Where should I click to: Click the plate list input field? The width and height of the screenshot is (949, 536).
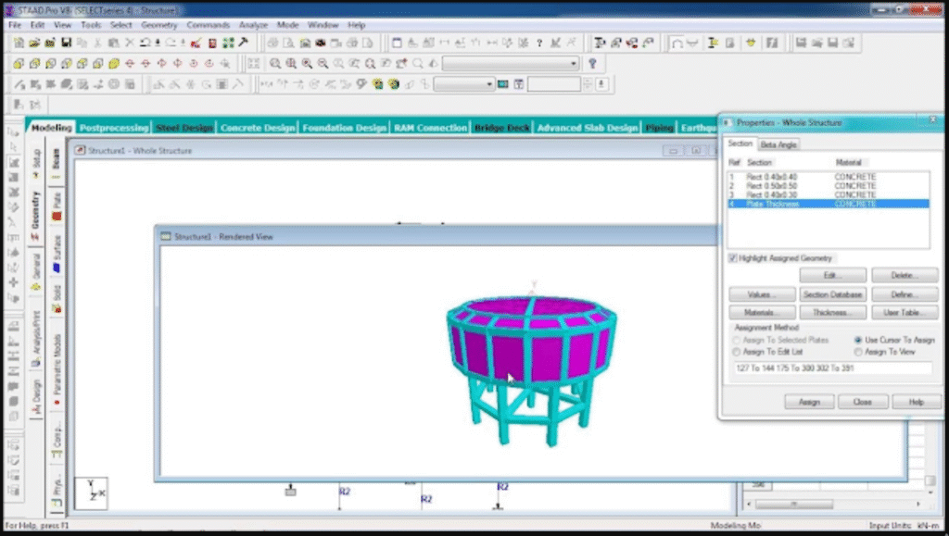[x=831, y=368]
